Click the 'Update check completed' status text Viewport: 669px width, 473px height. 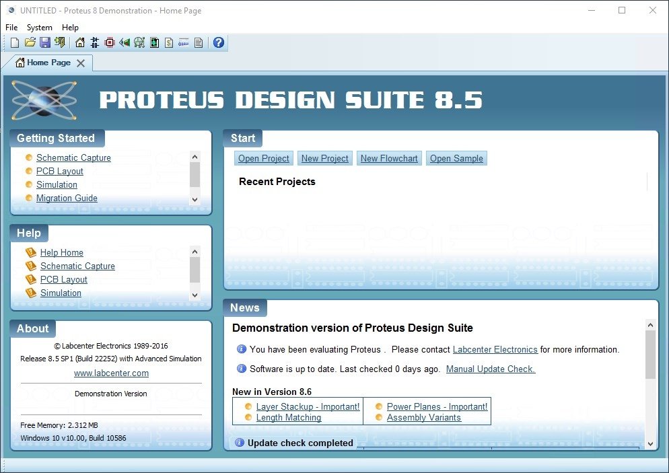coord(300,443)
